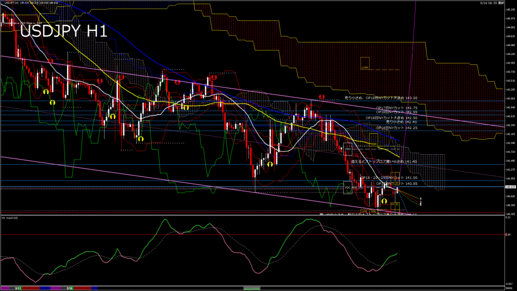Click the red arrow marker beside 143.00 label
This screenshot has width=517, height=291.
[322, 96]
